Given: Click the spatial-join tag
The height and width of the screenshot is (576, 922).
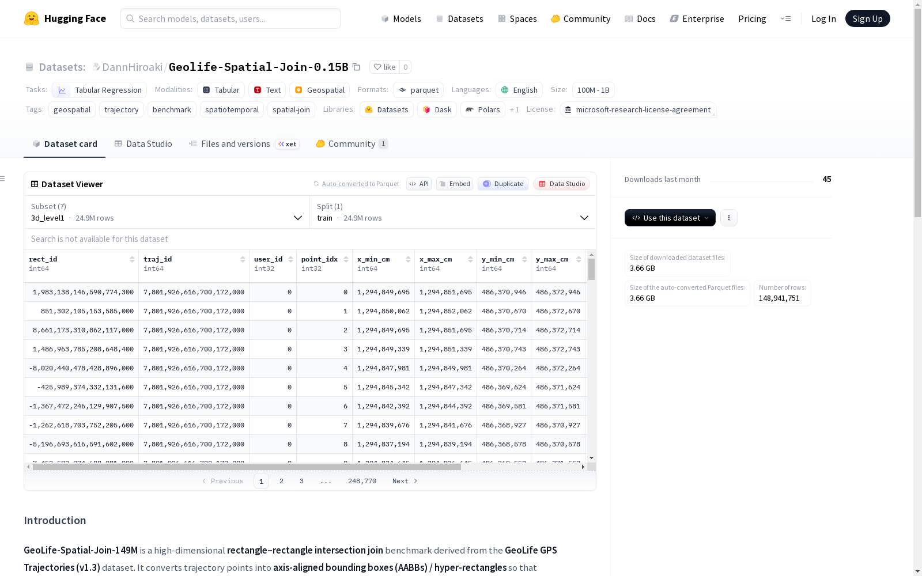Looking at the screenshot, I should tap(291, 109).
